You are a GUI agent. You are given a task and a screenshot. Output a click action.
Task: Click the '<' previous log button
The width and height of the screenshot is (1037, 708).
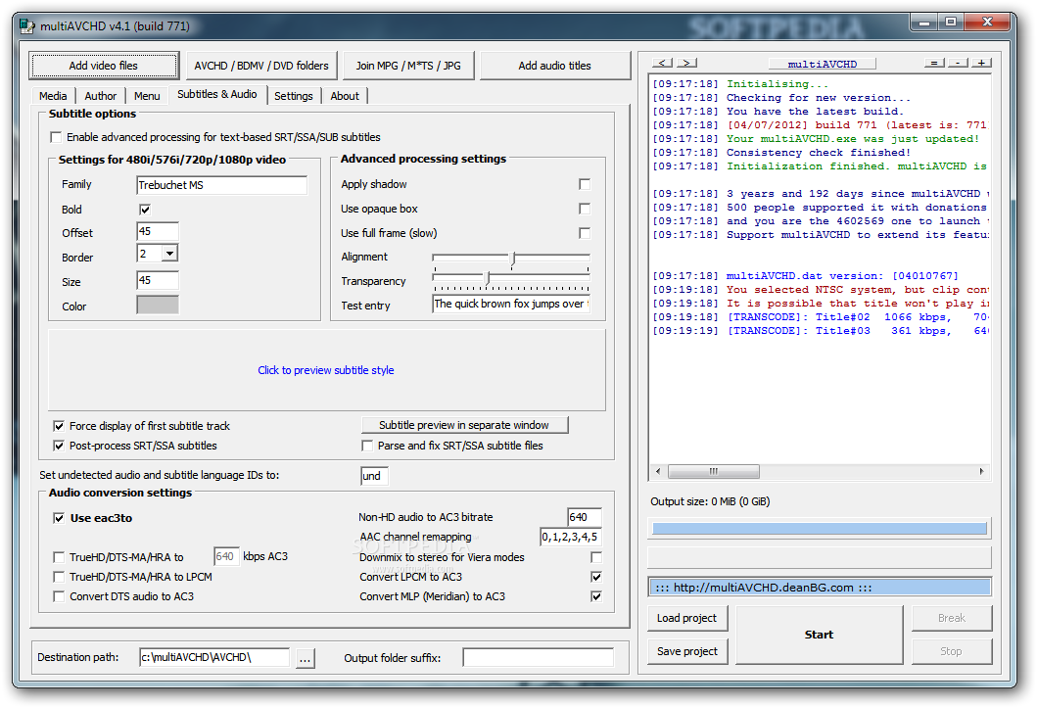662,63
